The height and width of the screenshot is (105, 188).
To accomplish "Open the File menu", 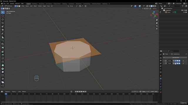I will pos(4,3).
